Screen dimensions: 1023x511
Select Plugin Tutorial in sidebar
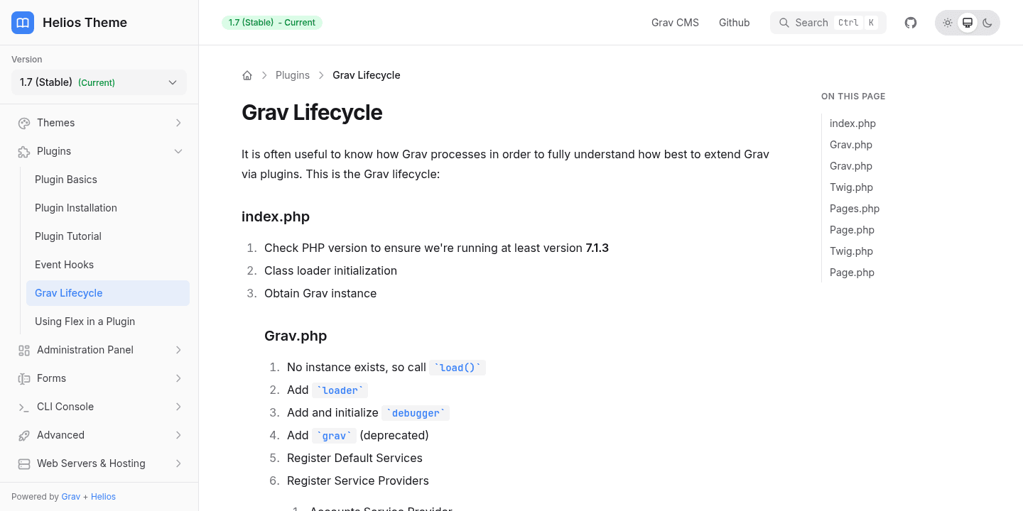[68, 236]
